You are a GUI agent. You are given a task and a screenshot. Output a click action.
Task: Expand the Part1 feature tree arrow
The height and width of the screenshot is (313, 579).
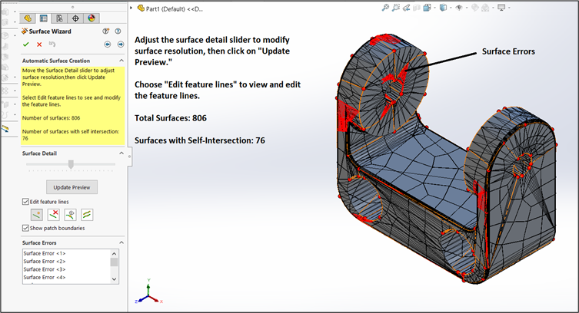click(132, 8)
